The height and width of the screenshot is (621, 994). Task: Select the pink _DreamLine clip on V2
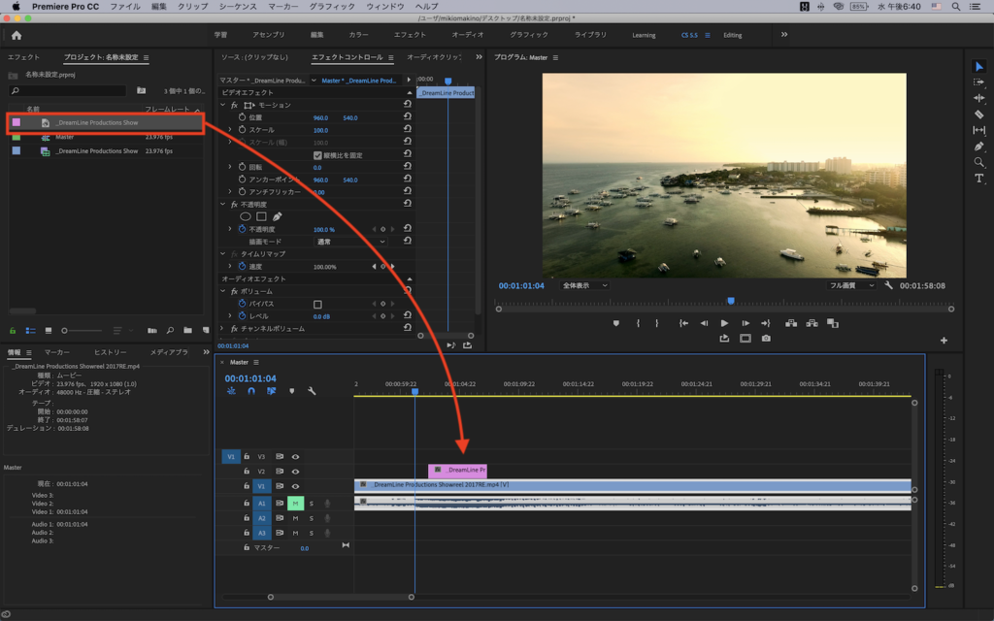click(457, 470)
